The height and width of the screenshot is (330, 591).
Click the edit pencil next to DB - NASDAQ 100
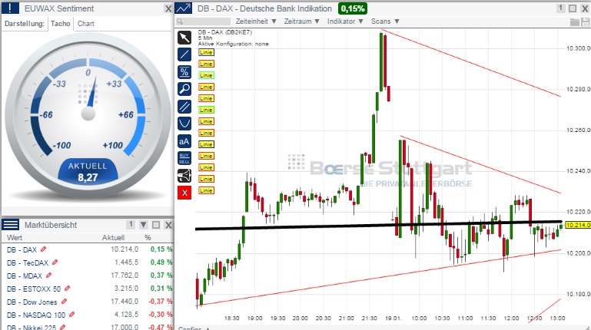[x=71, y=314]
